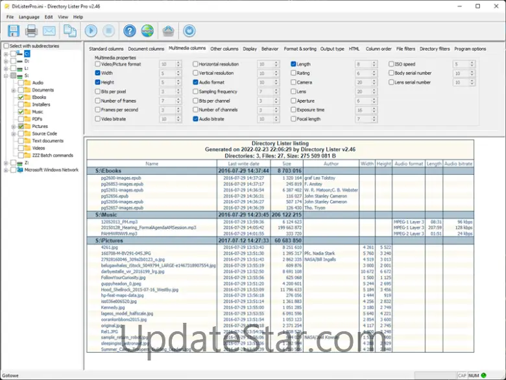Screen dimensions: 506x380
Task: Uncheck the Audio format checkbox
Action: point(195,82)
